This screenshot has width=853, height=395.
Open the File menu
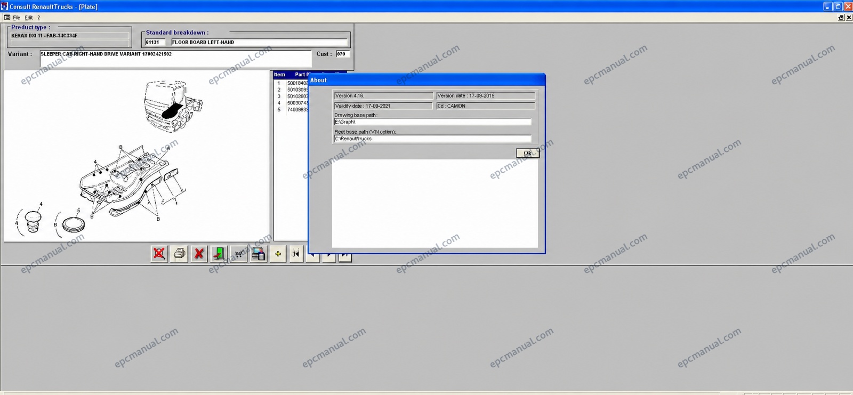(17, 18)
